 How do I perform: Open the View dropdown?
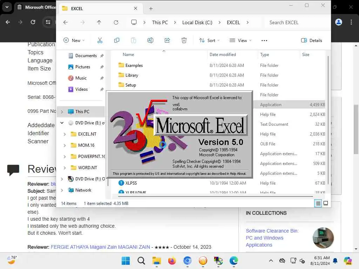point(241,41)
